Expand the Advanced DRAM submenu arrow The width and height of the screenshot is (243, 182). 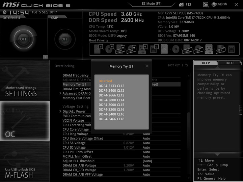point(60,93)
